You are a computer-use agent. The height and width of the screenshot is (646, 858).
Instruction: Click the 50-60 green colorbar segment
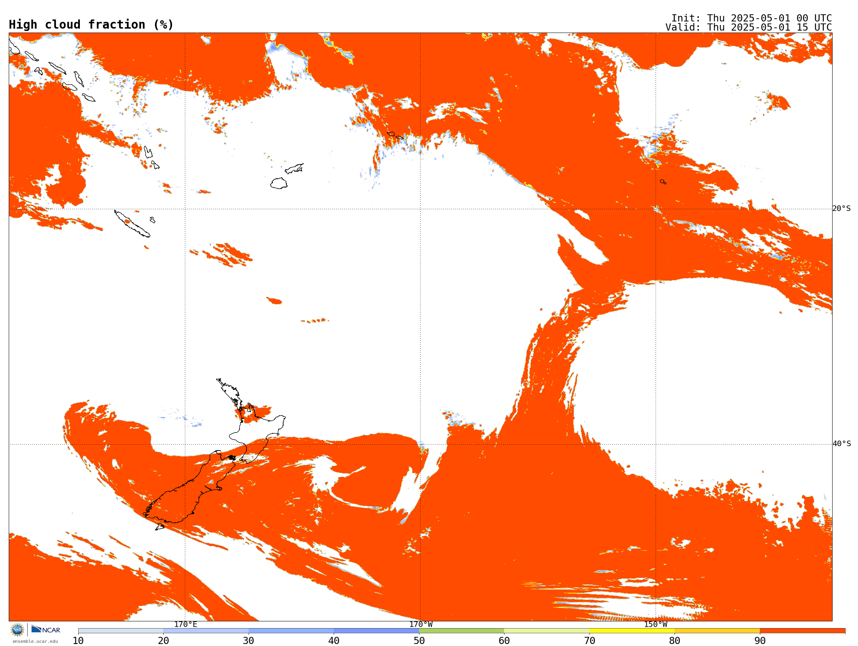(462, 631)
